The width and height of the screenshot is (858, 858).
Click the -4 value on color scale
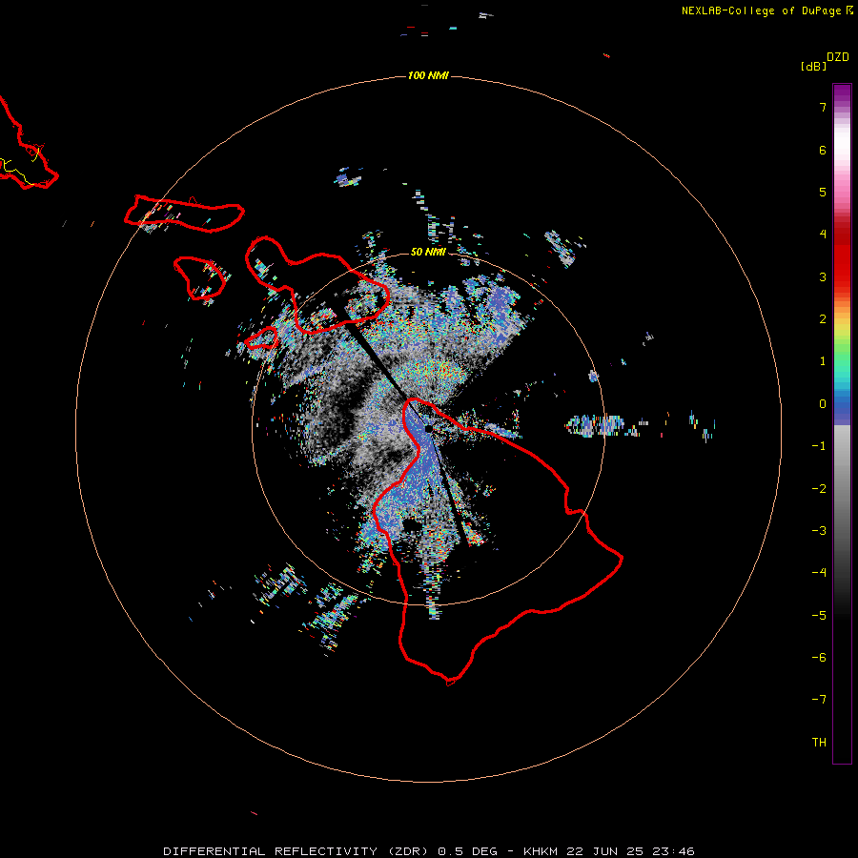click(x=819, y=573)
